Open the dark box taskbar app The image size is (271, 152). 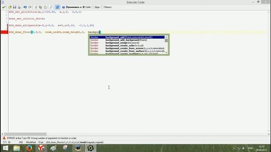(x=78, y=148)
